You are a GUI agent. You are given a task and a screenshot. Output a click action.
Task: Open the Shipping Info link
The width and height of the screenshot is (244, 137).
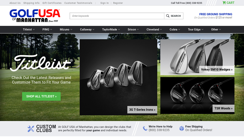[x=31, y=3]
